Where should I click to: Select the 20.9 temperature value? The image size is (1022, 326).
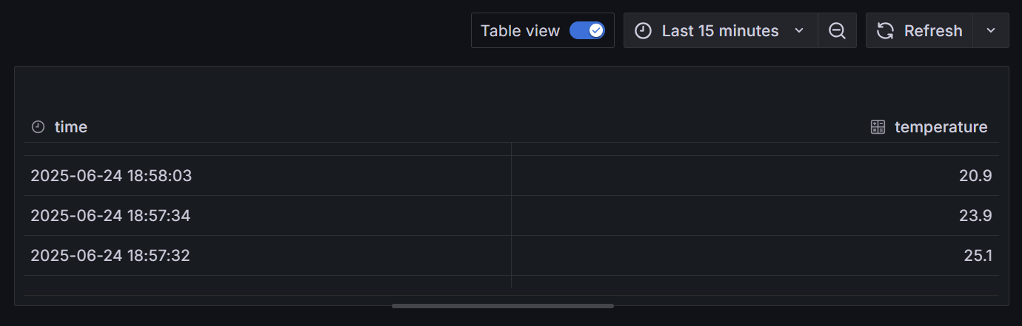click(978, 176)
